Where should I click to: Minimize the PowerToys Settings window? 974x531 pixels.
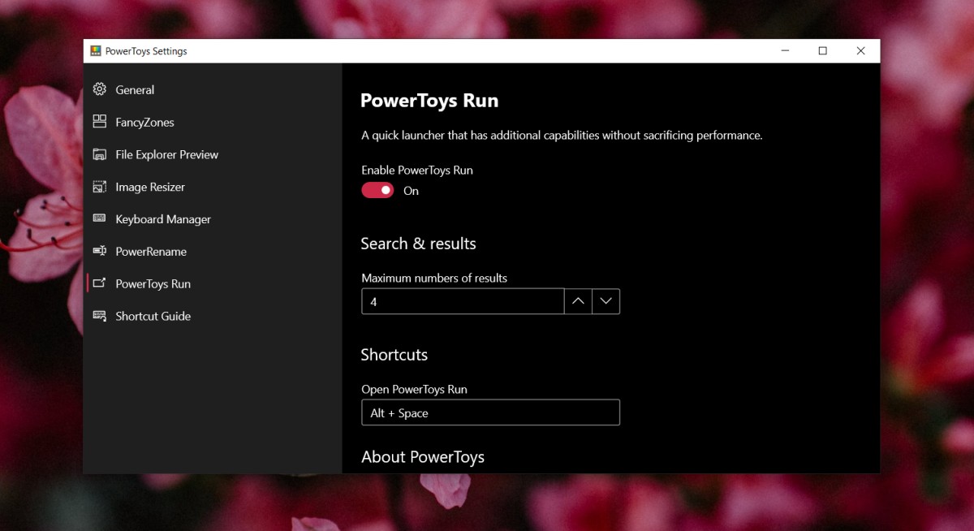point(785,50)
